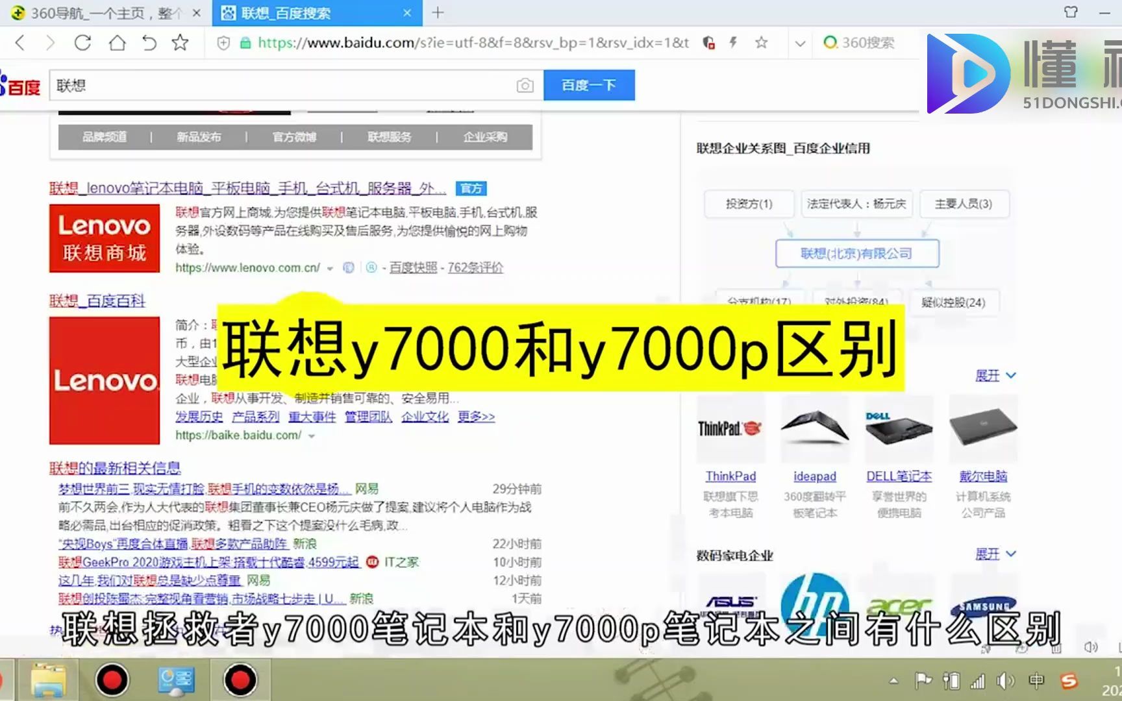The width and height of the screenshot is (1122, 701).
Task: Click the 疑似控股(24) box
Action: (953, 302)
